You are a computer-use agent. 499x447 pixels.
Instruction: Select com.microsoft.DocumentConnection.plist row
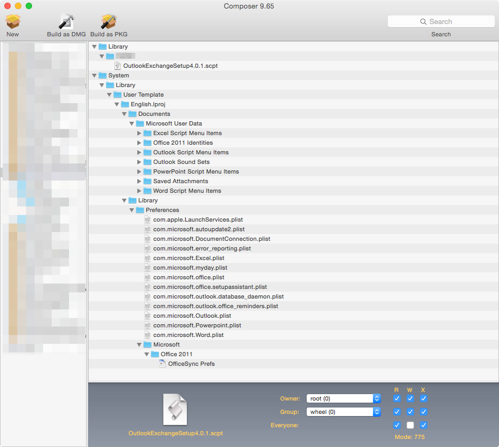coord(293,239)
